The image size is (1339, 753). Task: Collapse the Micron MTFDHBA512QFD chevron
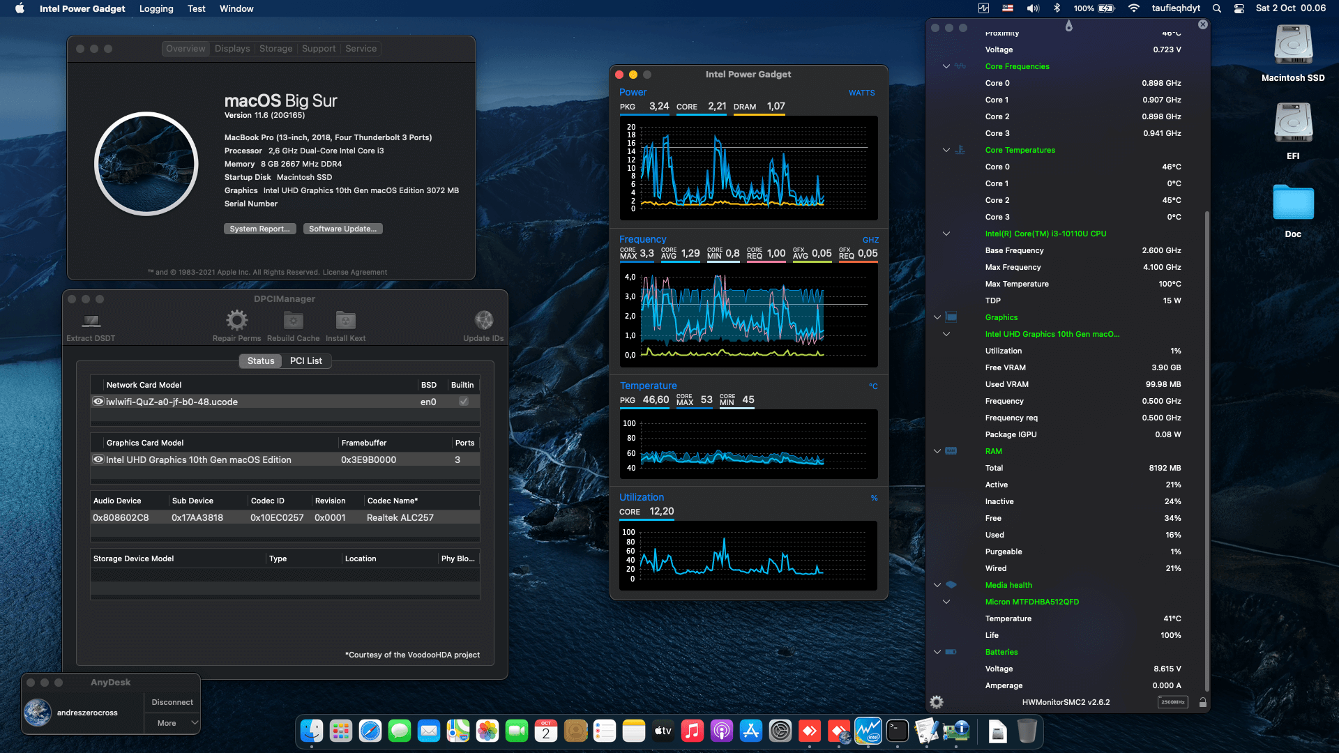[946, 602]
